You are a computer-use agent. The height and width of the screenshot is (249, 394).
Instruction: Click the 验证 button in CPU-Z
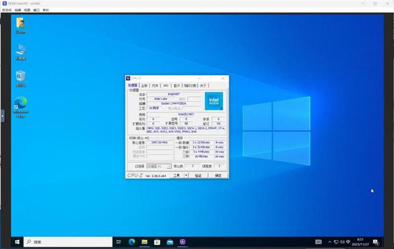[x=198, y=176]
